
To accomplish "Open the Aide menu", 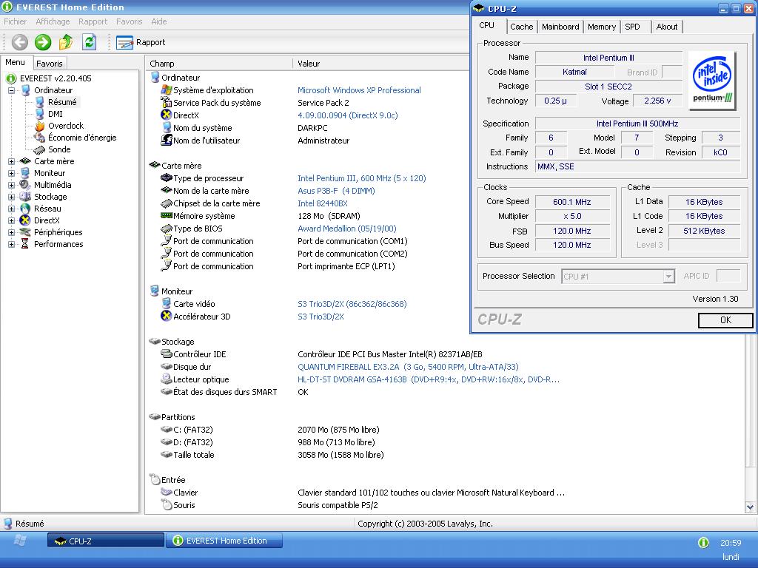I will 159,21.
